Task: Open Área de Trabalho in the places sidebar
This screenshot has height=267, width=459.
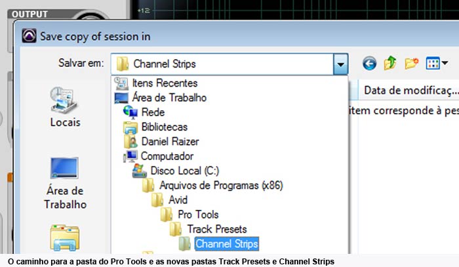Action: [x=65, y=184]
